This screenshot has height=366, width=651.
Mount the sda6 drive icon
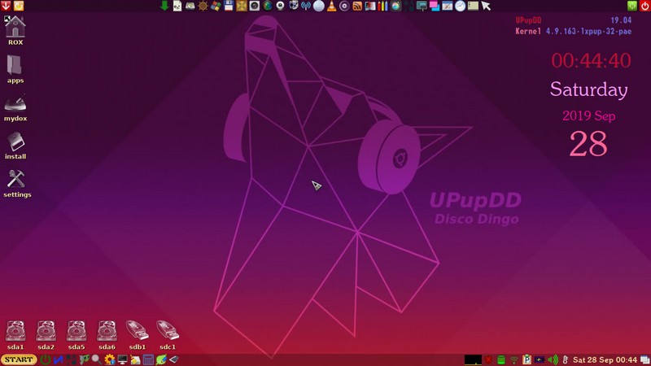click(107, 331)
